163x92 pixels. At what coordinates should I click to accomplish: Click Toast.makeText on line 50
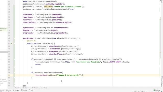[x=41, y=62]
